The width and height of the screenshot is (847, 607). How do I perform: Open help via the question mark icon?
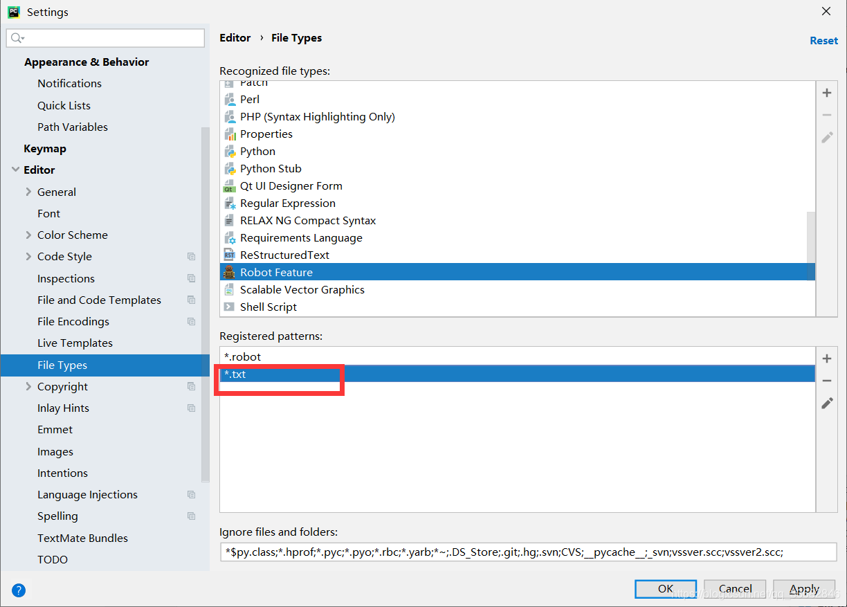coord(19,590)
